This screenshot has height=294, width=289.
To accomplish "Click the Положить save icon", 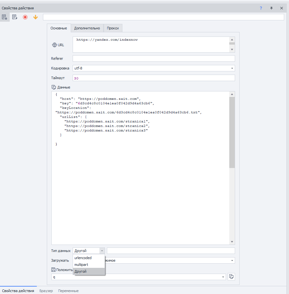I will pos(53,270).
